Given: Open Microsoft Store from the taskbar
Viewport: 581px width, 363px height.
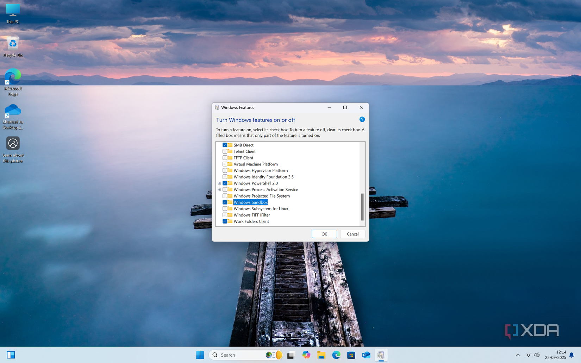Looking at the screenshot, I should (x=351, y=355).
